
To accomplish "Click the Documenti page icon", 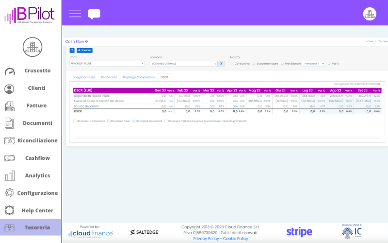I will pos(9,123).
